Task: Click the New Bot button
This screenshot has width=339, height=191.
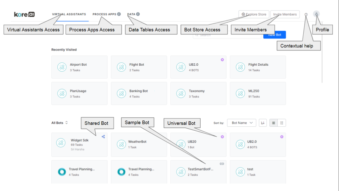Action: pyautogui.click(x=274, y=34)
